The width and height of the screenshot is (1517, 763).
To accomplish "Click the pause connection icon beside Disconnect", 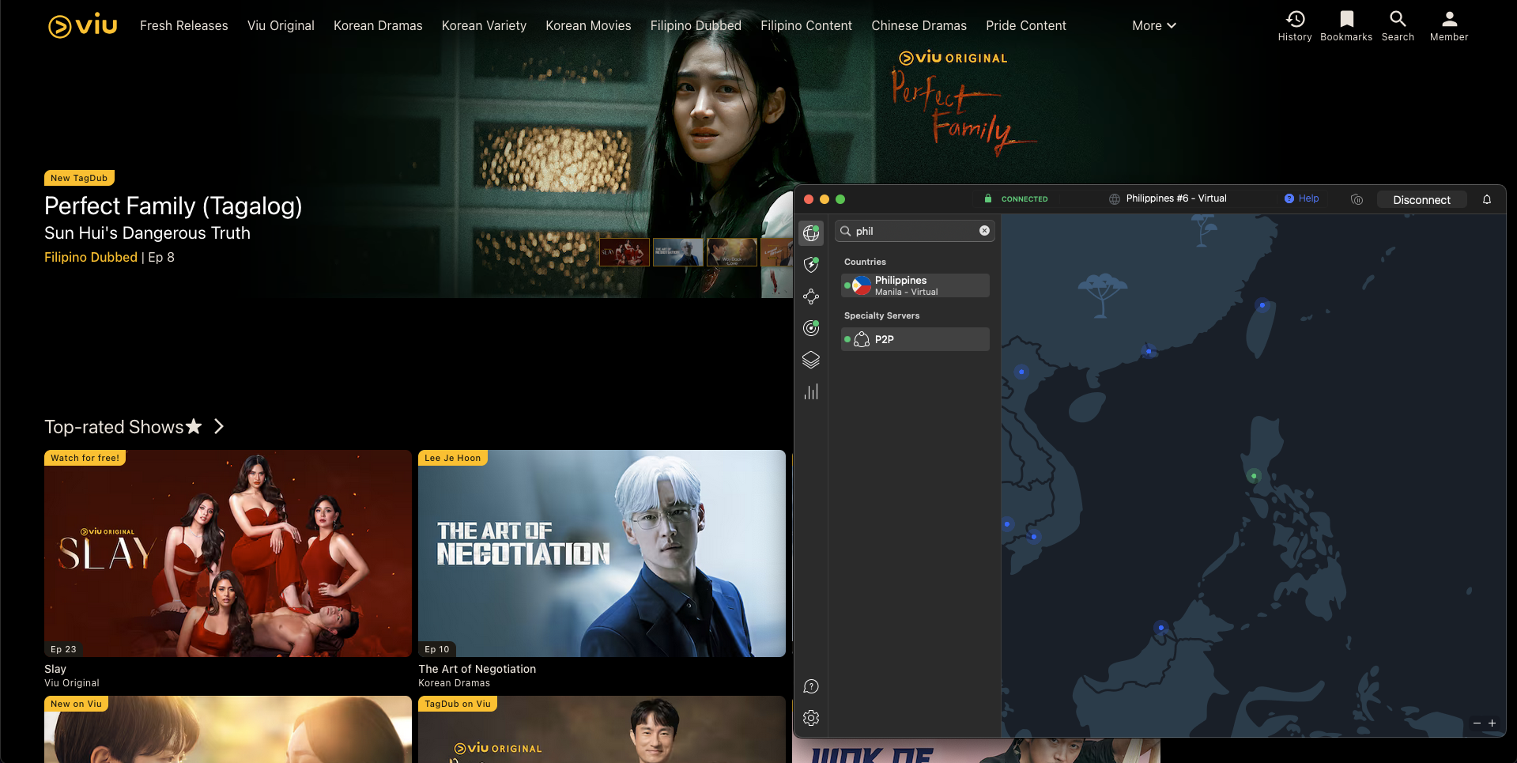I will (1357, 199).
